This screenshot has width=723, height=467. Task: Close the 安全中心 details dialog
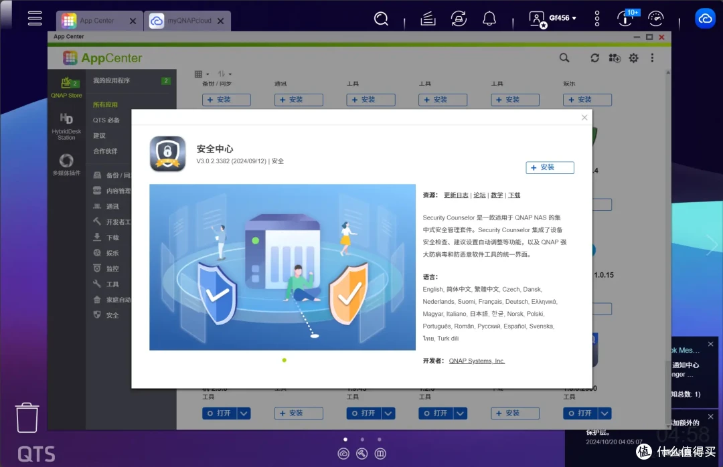click(x=584, y=118)
